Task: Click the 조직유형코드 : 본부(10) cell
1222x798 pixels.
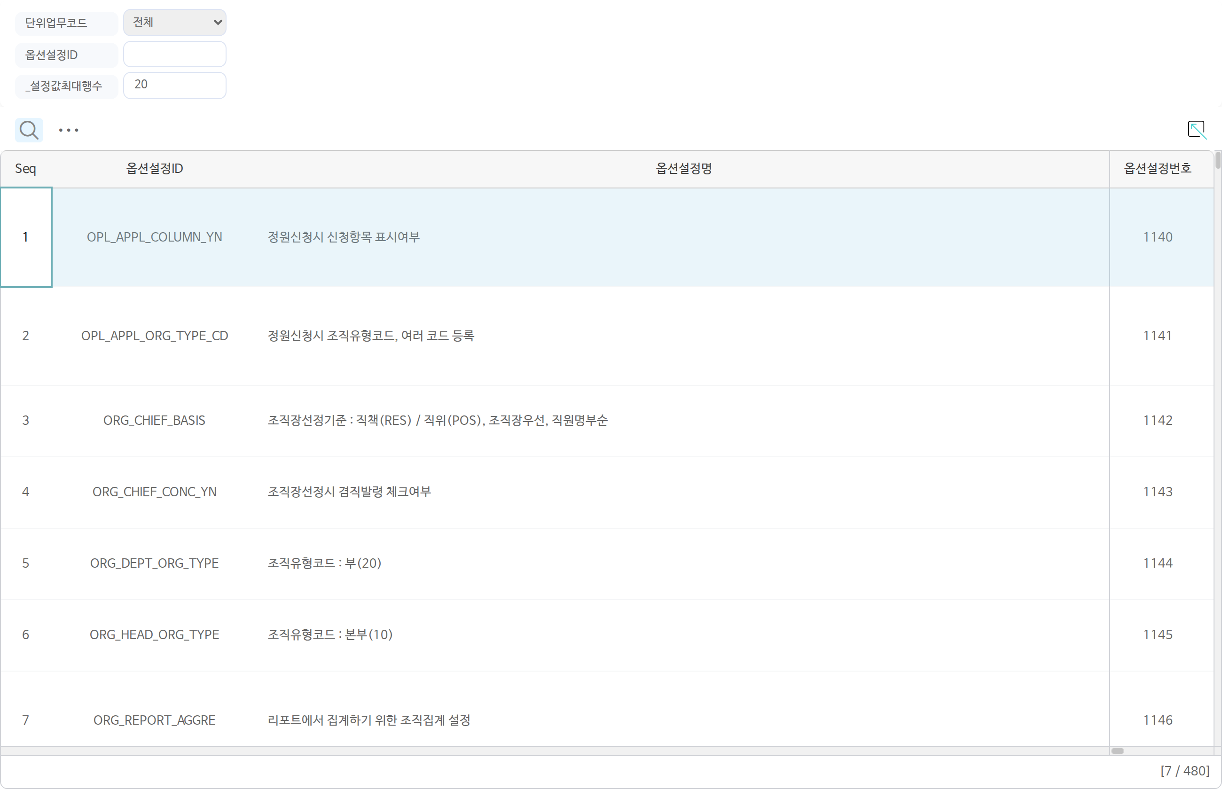Action: pos(683,635)
